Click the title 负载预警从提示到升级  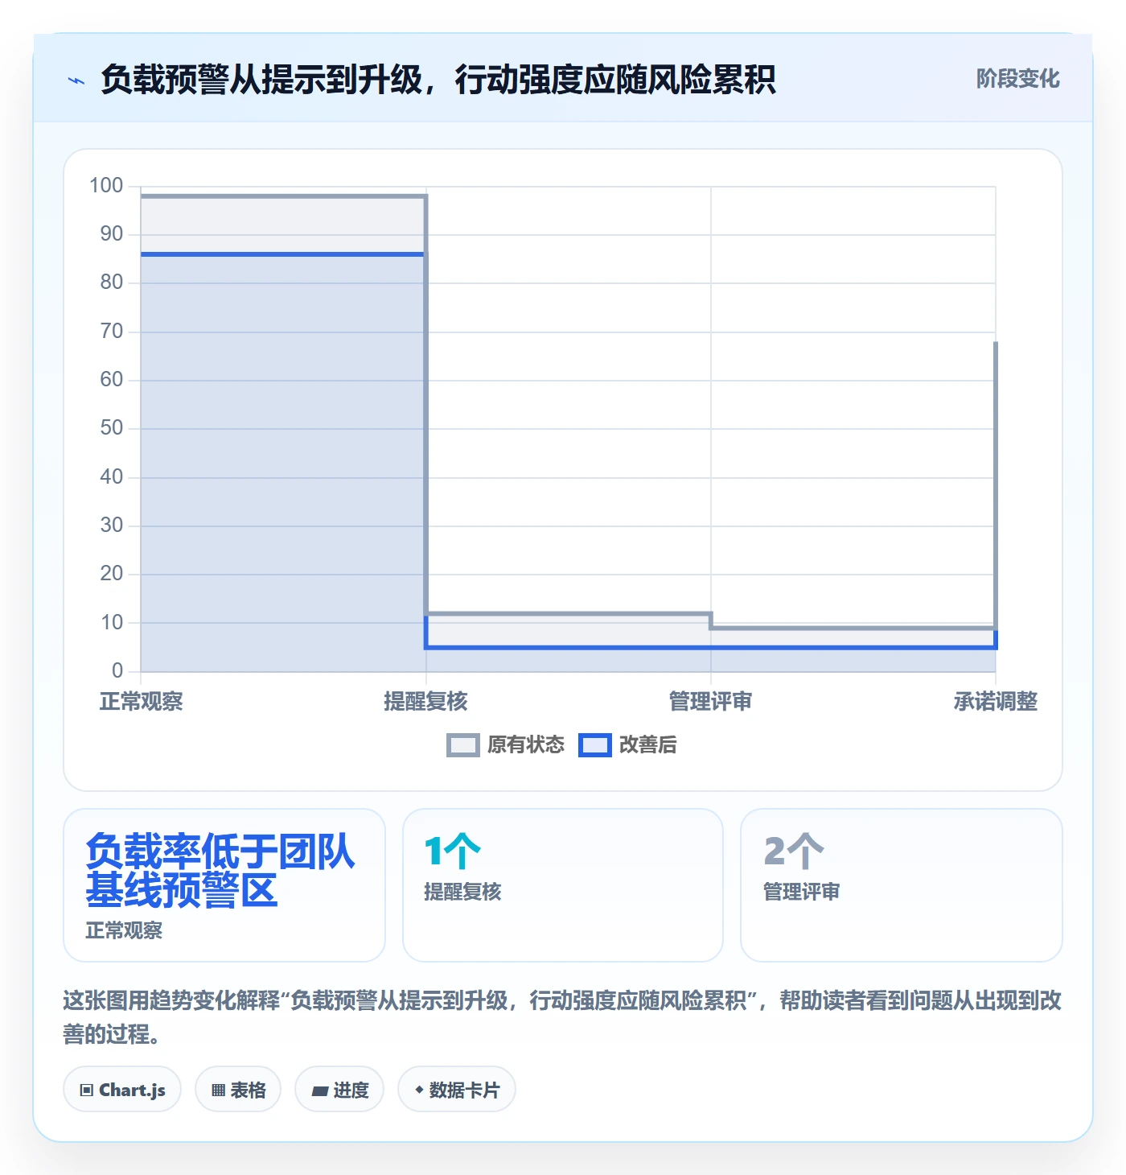[x=438, y=80]
